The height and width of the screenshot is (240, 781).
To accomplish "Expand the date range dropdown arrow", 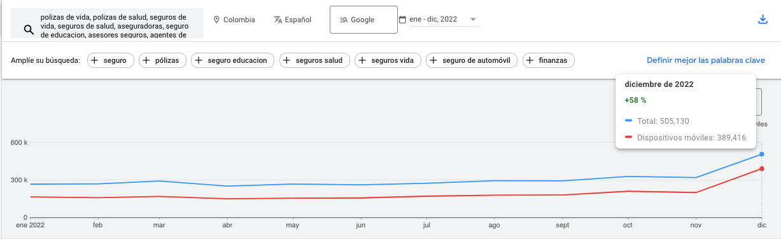I will pos(473,20).
